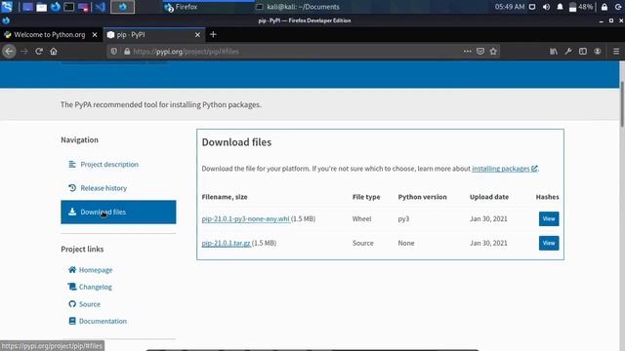Image resolution: width=625 pixels, height=351 pixels.
Task: Click the lock screen icon in the panel
Action: click(x=604, y=7)
